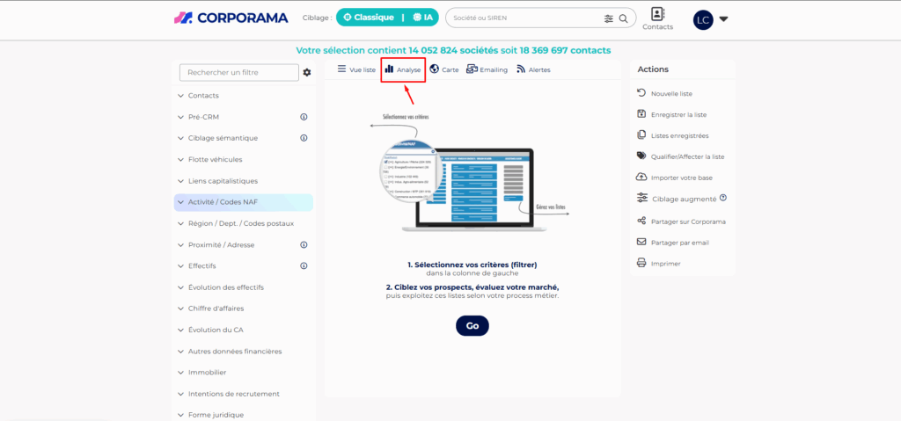
Task: Expand the Chiffre d'affaires filter
Action: (x=216, y=308)
